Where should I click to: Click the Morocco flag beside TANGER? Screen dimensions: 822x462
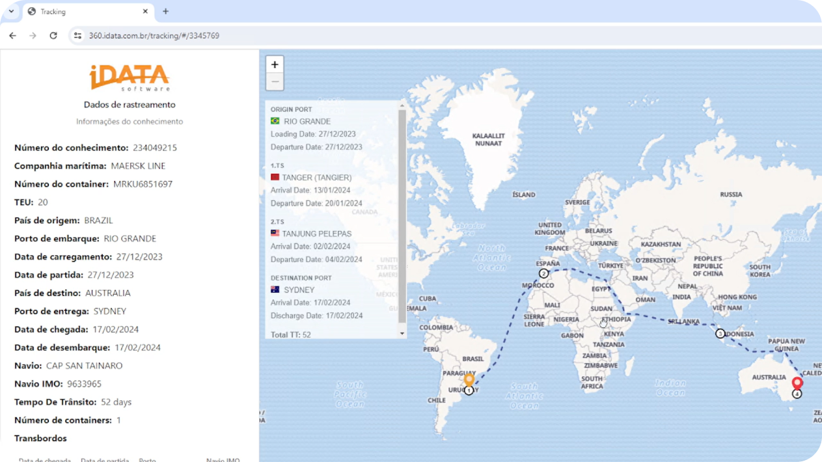tap(275, 177)
